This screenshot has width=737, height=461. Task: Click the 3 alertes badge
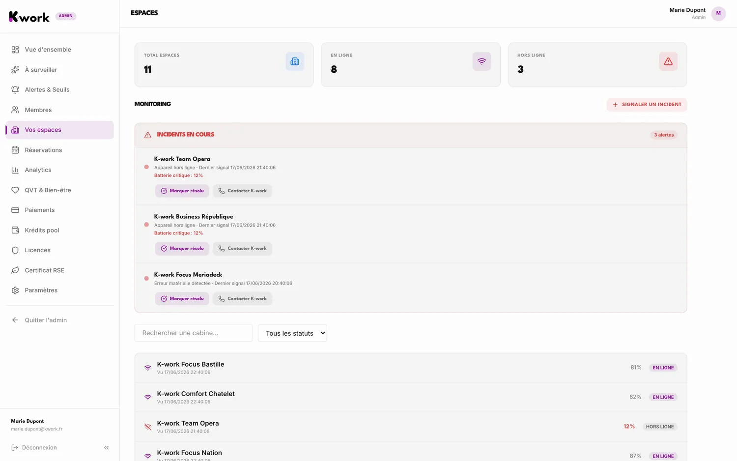[x=664, y=135]
